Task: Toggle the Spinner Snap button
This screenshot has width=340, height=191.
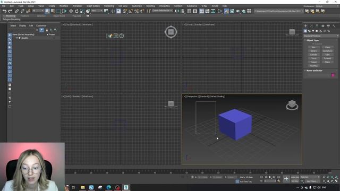Action: pos(142,11)
